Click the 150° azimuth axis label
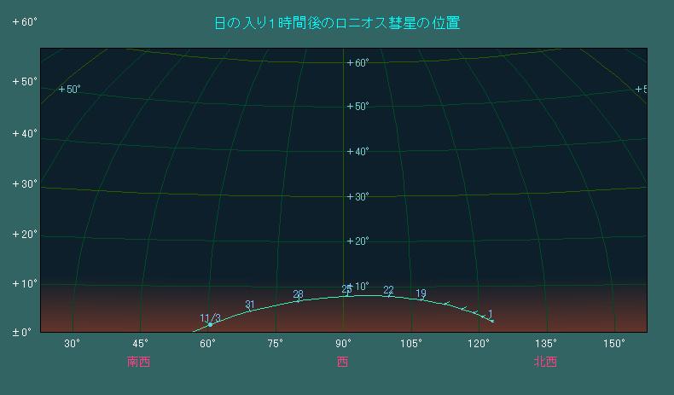 tap(614, 343)
